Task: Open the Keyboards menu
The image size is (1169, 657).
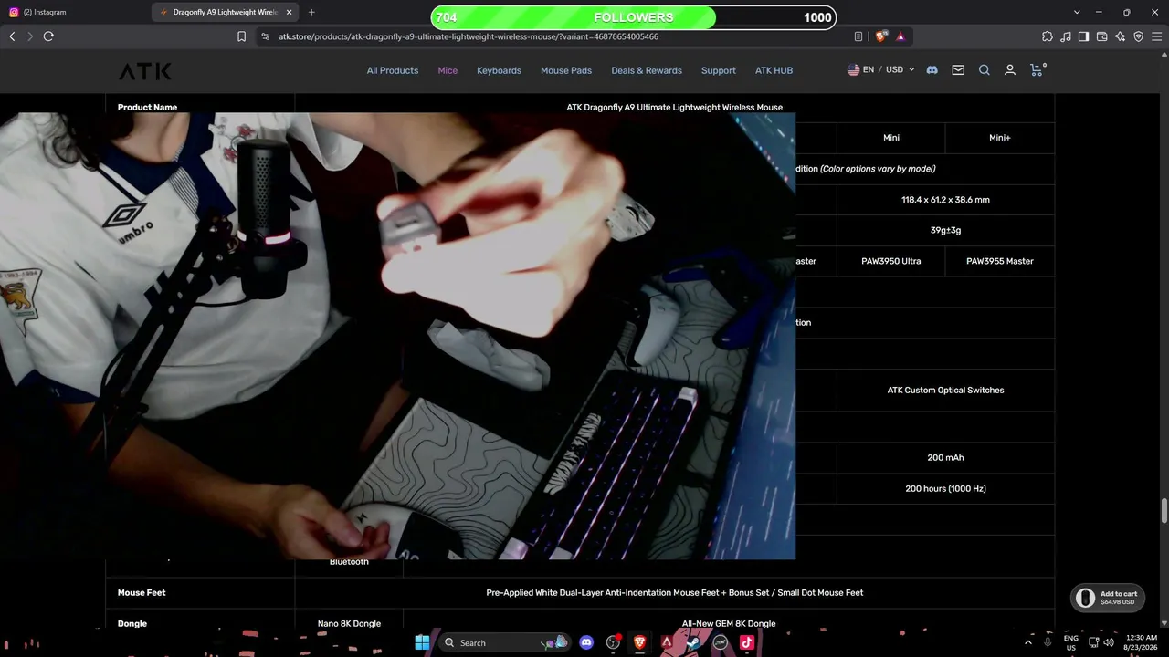Action: pos(499,70)
